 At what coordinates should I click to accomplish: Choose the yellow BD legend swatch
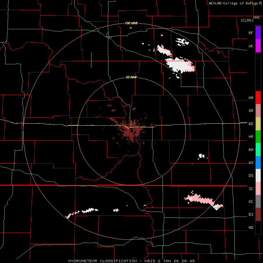click(x=258, y=124)
